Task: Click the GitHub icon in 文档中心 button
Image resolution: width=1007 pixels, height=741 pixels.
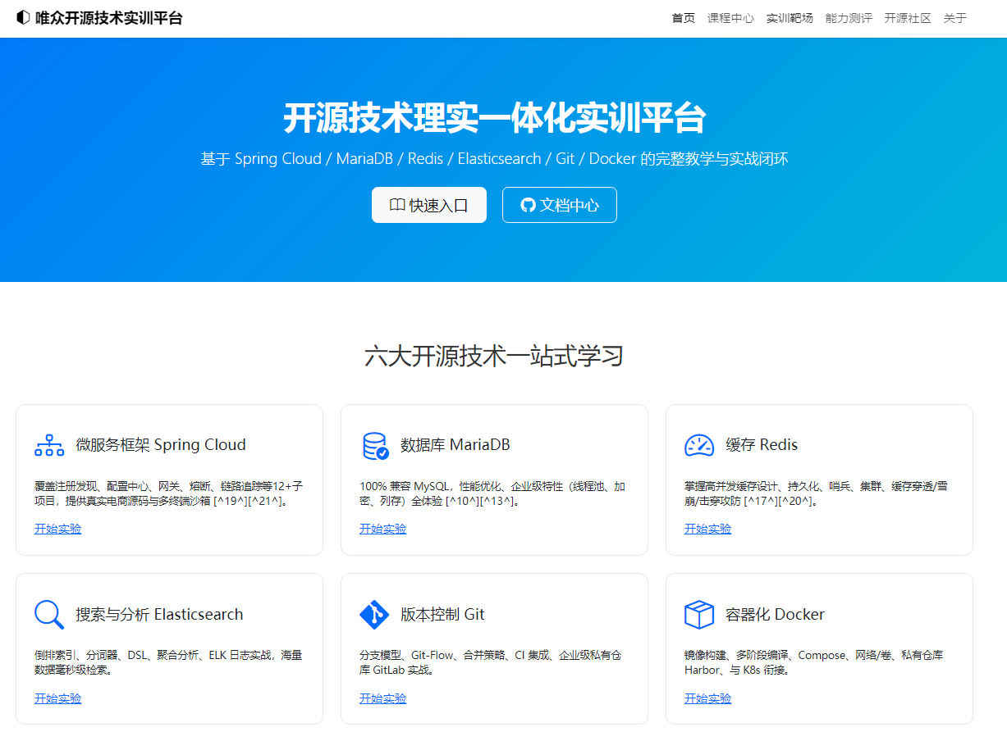Action: pos(527,205)
